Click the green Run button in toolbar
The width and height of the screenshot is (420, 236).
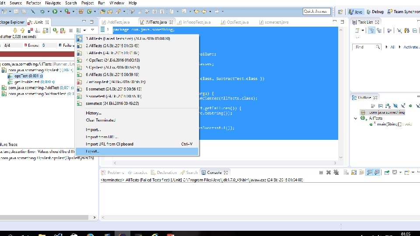55,11
